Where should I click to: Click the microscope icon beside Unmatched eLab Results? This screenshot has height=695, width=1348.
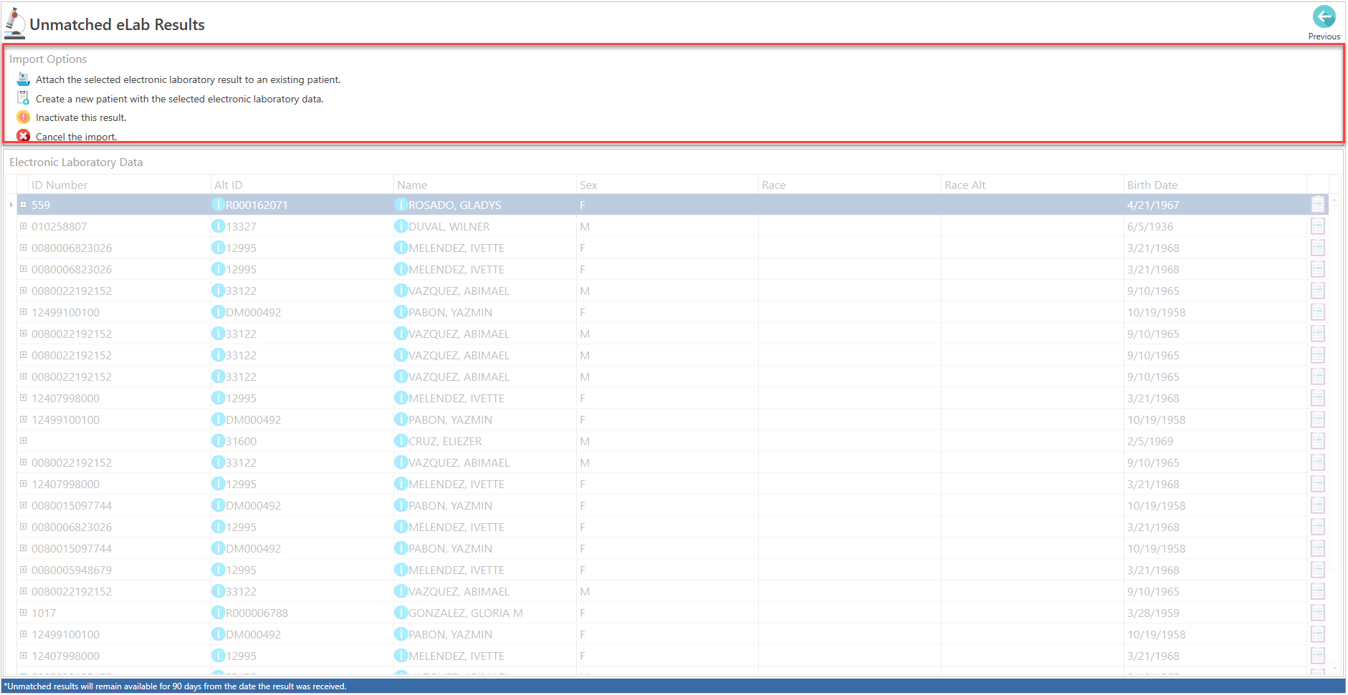(x=14, y=21)
